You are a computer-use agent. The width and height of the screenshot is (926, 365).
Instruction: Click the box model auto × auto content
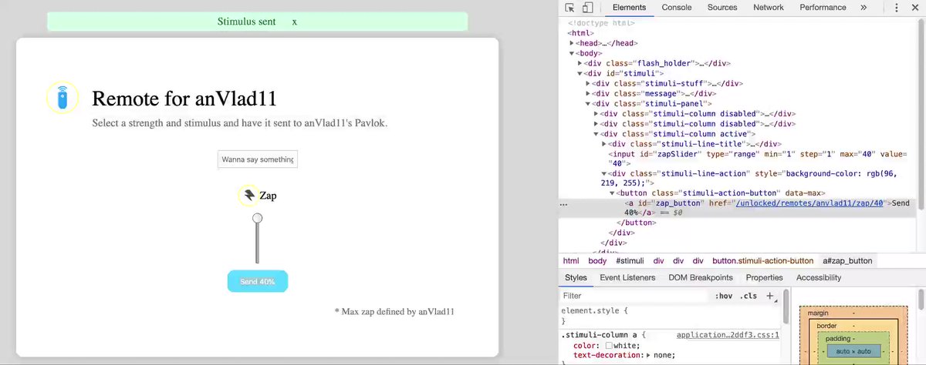(x=853, y=351)
